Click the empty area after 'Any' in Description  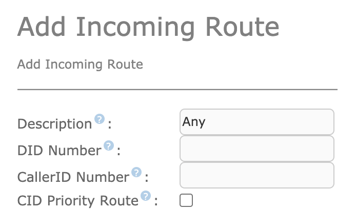(x=269, y=122)
